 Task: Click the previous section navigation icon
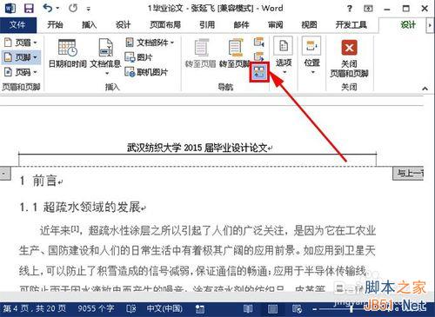259,43
